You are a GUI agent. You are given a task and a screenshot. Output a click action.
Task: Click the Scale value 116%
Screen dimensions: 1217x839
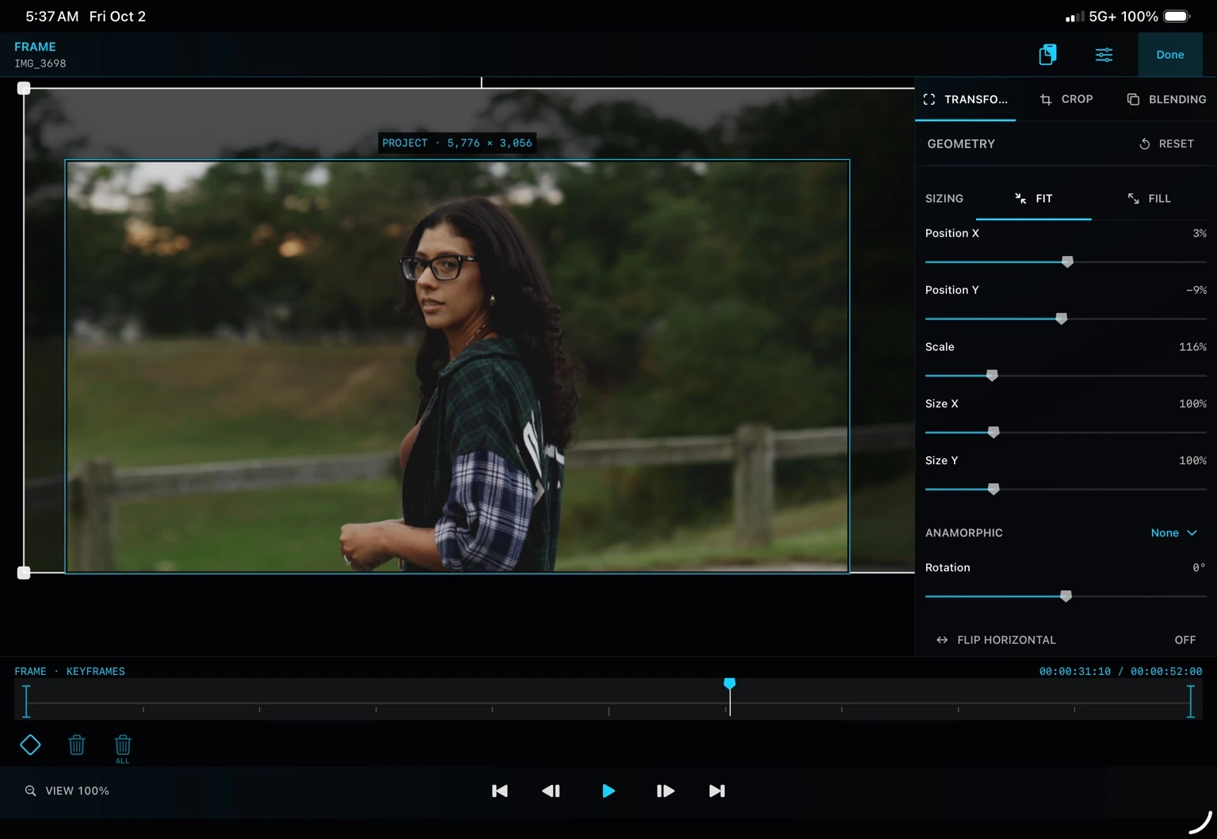coord(1192,347)
